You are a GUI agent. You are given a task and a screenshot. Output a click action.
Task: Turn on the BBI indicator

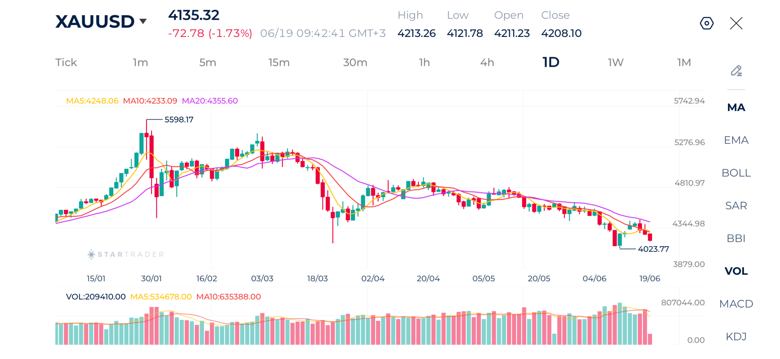(x=736, y=238)
